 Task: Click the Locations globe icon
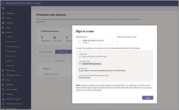3,23
